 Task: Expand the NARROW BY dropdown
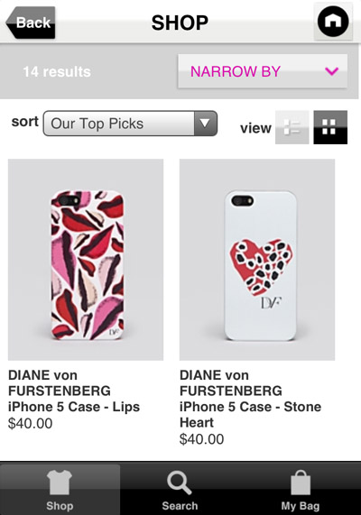(x=263, y=71)
